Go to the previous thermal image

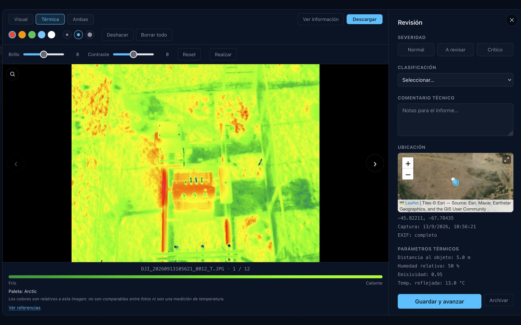point(16,164)
